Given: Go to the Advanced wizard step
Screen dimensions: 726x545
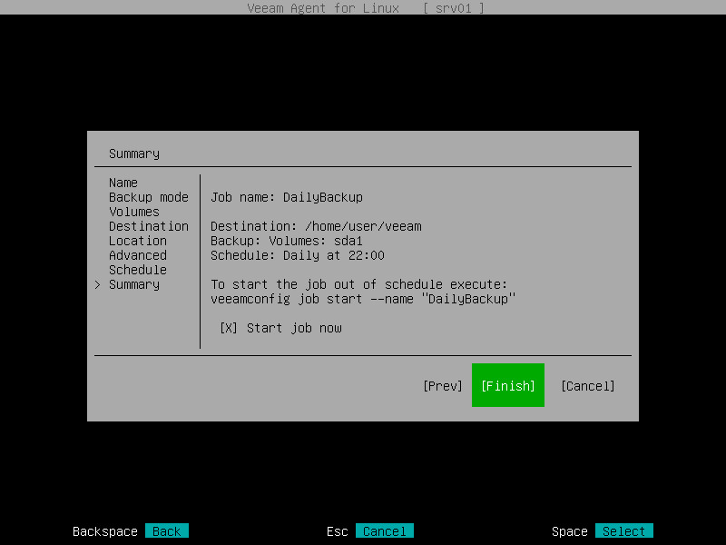Looking at the screenshot, I should (x=138, y=255).
